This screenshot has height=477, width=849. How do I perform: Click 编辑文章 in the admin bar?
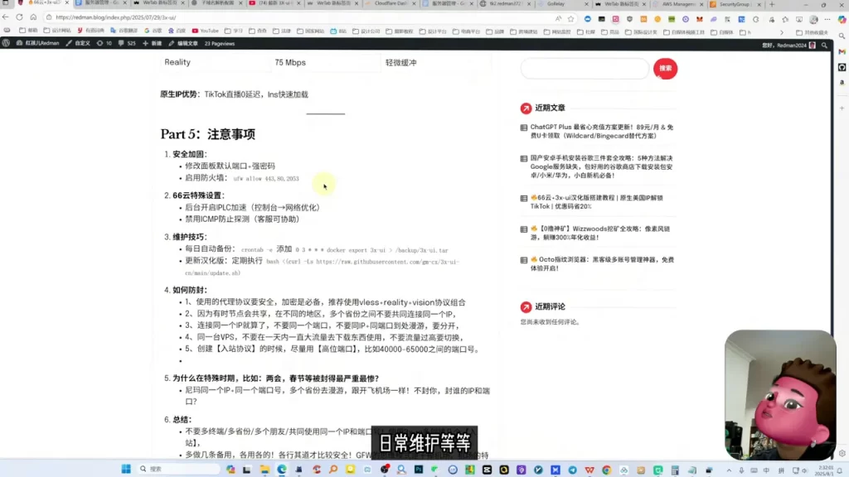(183, 43)
